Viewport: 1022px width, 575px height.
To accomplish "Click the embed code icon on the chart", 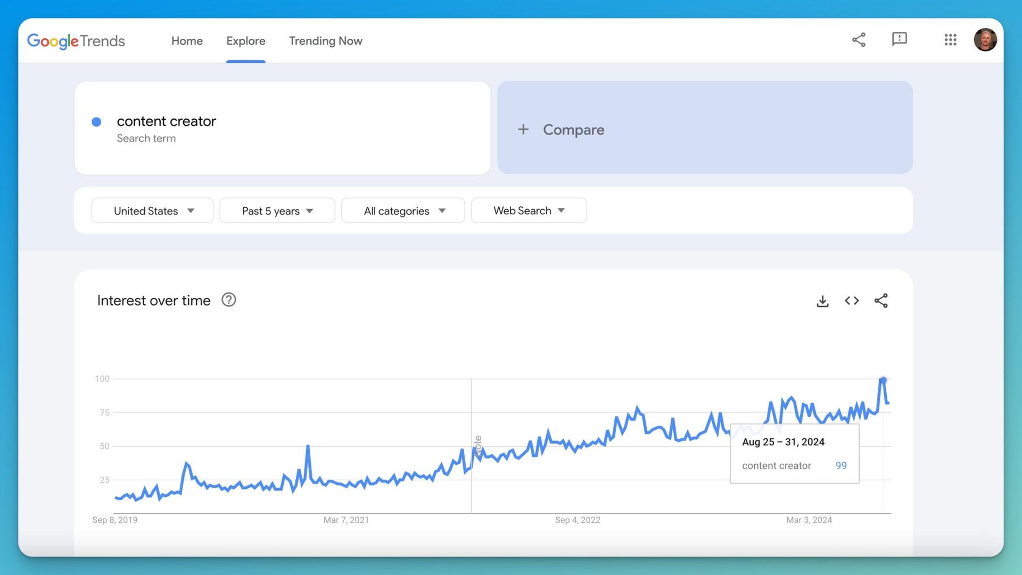I will coord(851,301).
